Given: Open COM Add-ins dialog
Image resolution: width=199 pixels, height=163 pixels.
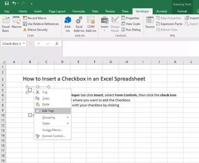Looking at the screenshot, I should click(91, 24).
